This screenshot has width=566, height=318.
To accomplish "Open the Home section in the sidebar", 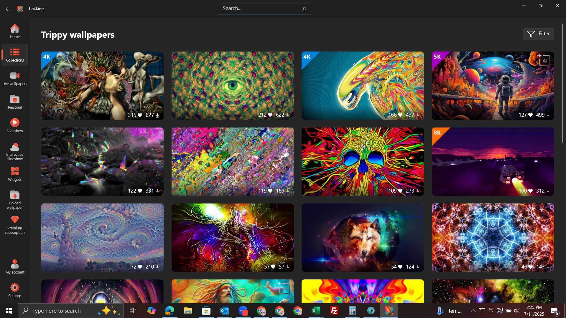I will 15,31.
